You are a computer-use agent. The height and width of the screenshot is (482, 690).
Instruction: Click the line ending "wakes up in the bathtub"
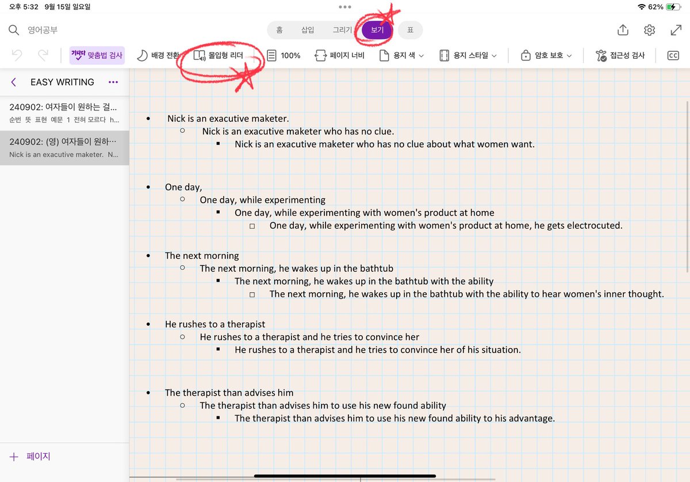click(x=297, y=268)
